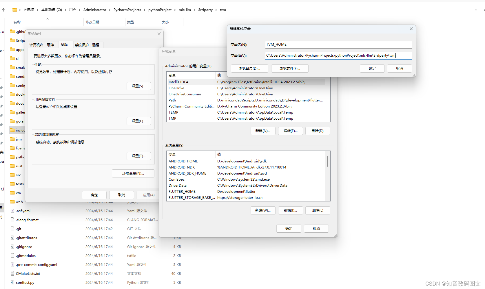485x289 pixels.
Task: Click inside the 变量值 input field
Action: click(x=330, y=55)
